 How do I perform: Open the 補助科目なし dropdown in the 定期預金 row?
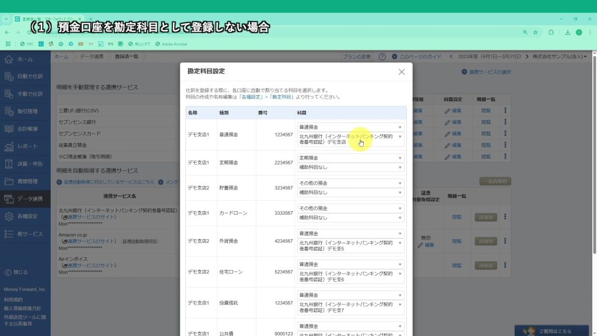[x=350, y=167]
